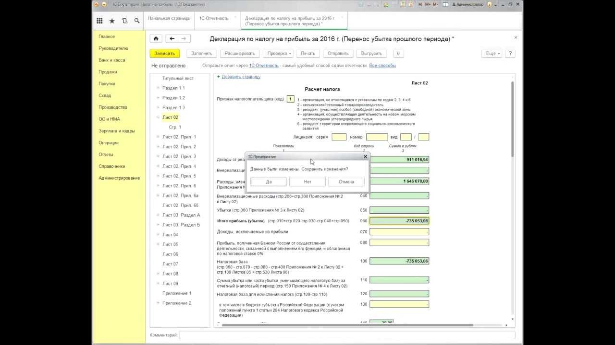
Task: Open the Склад section
Action: (105, 95)
